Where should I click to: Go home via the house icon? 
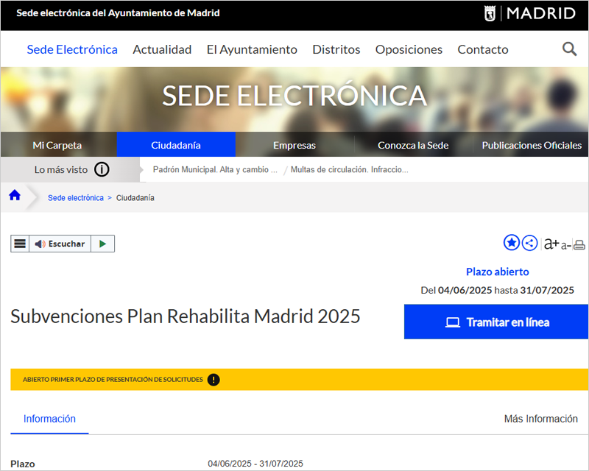15,195
